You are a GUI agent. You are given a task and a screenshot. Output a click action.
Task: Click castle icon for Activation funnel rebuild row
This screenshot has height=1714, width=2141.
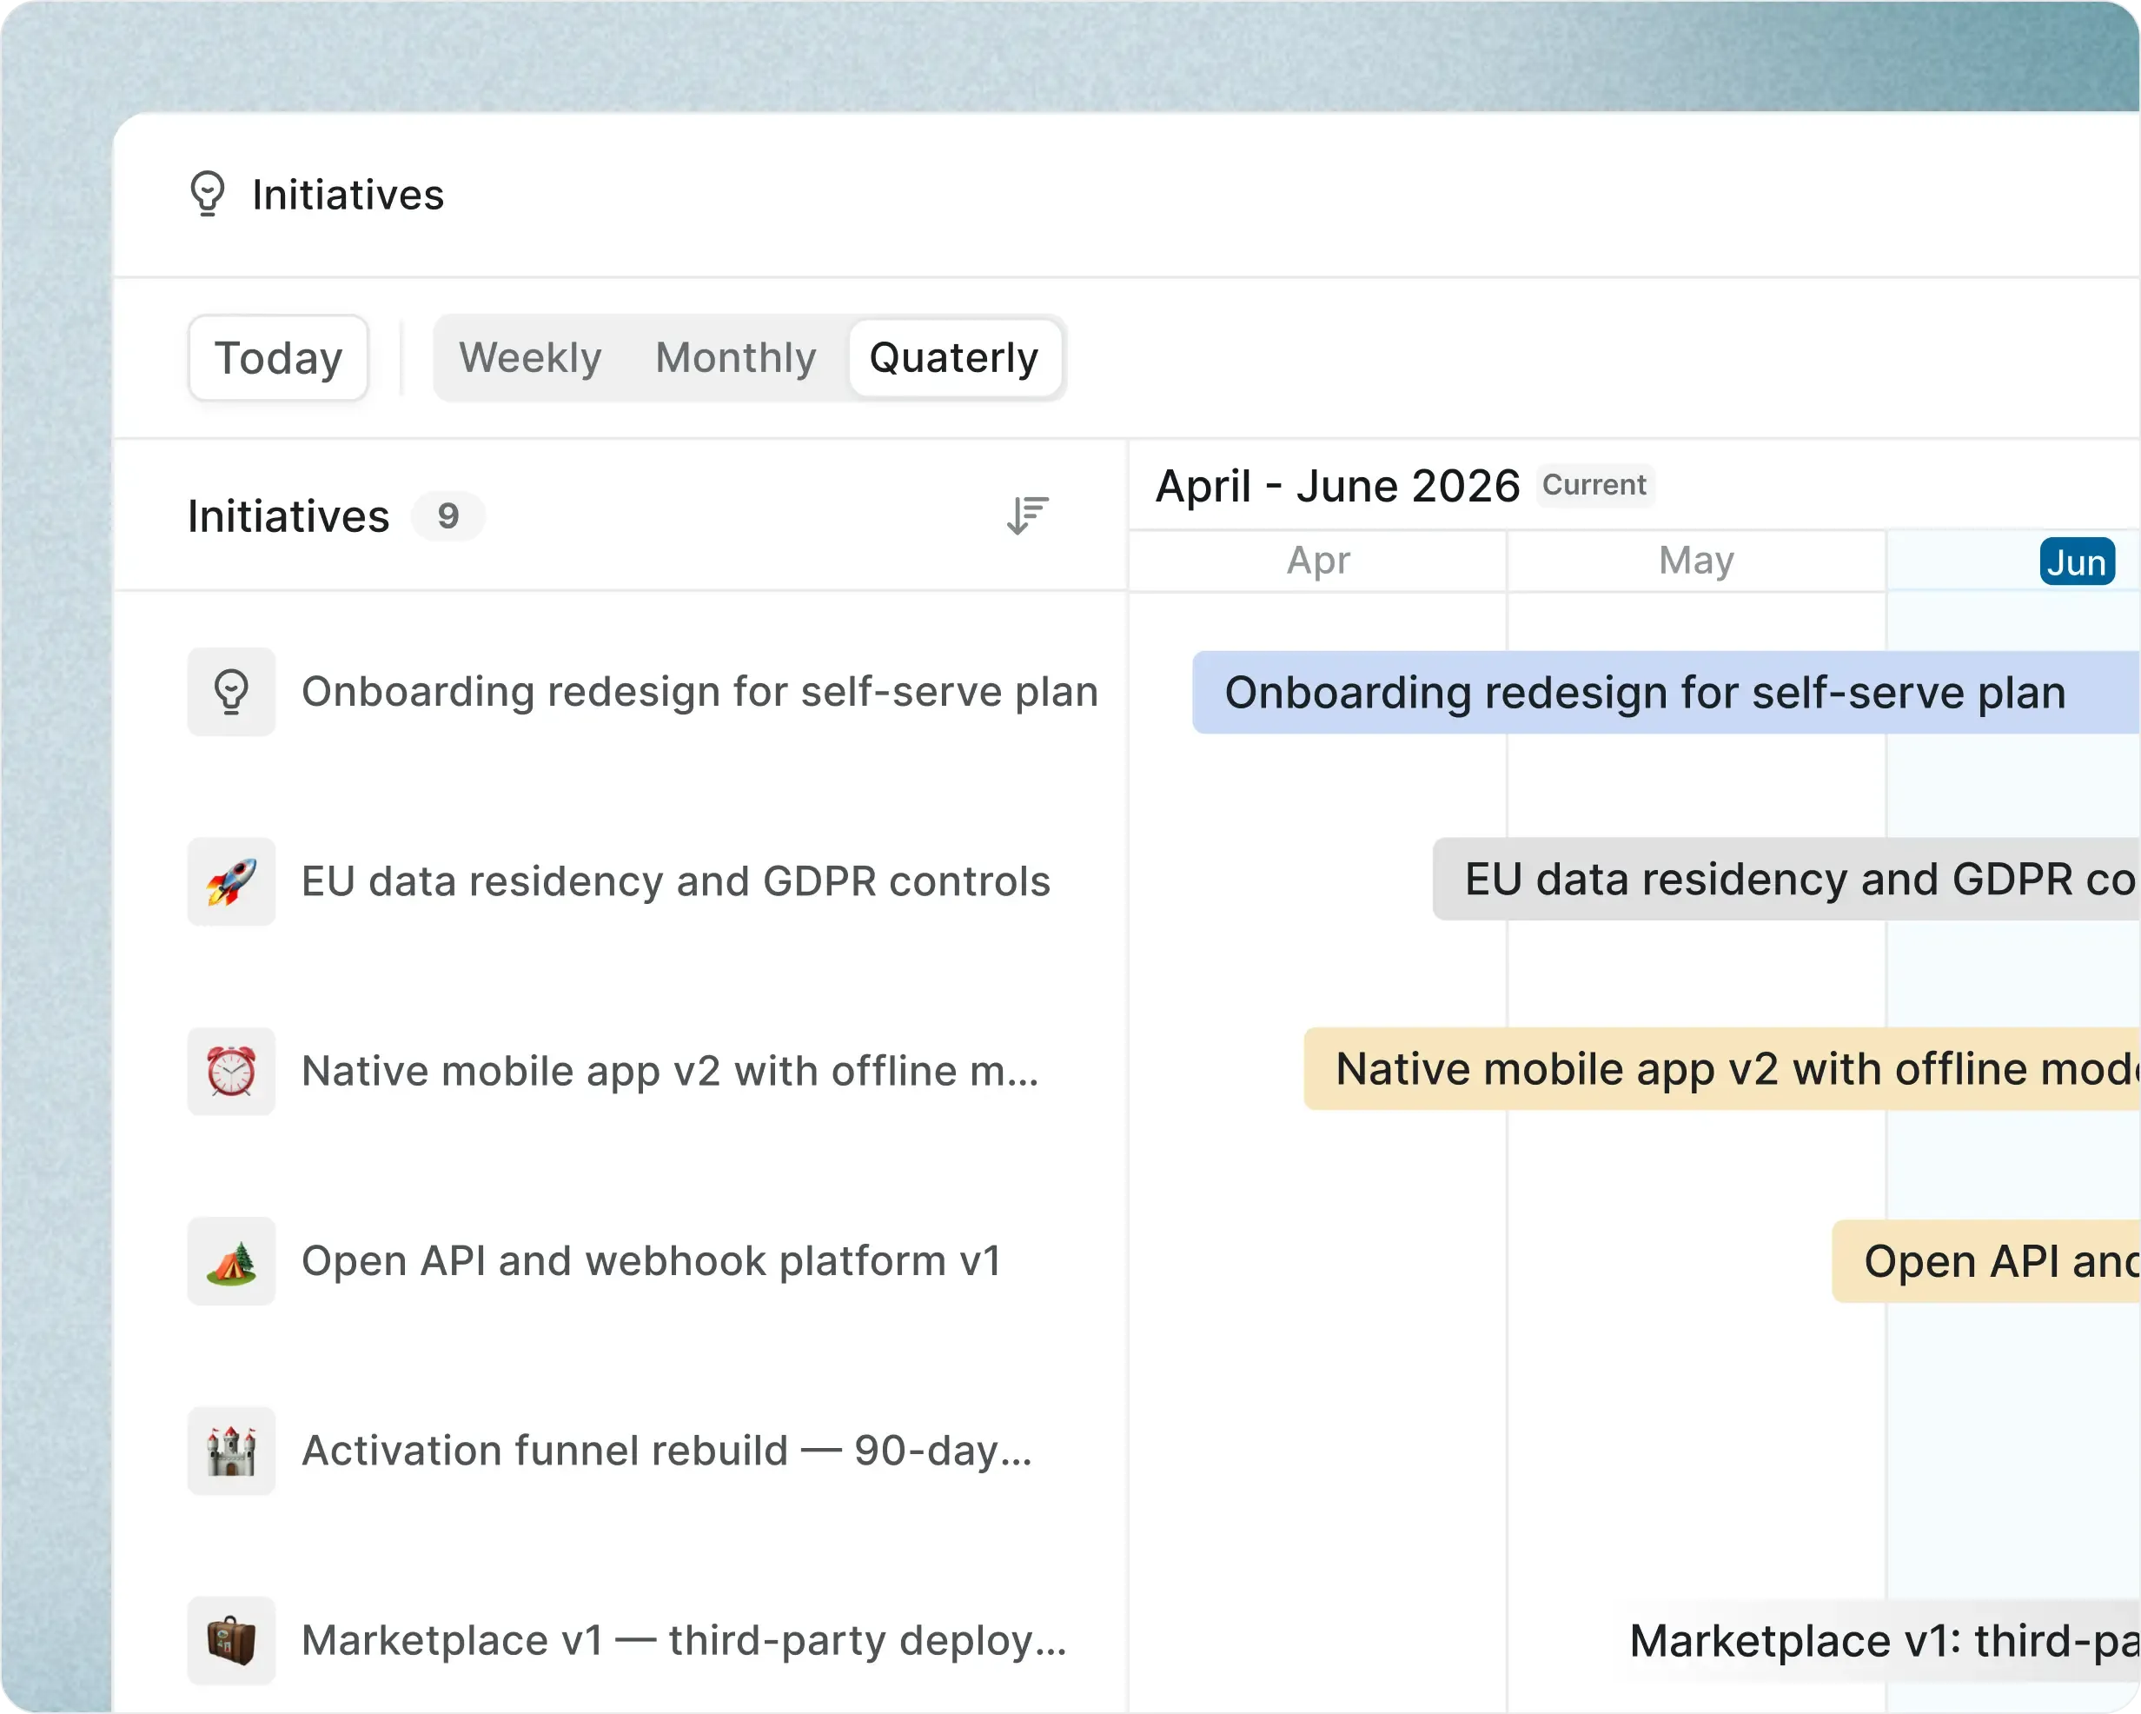pyautogui.click(x=231, y=1451)
